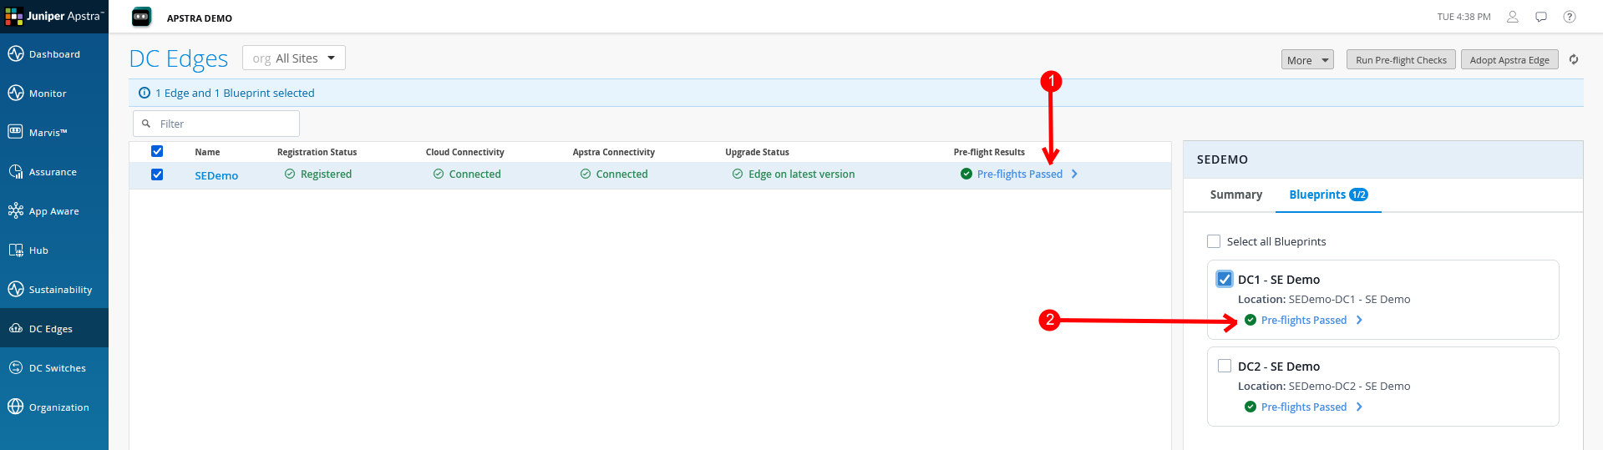Click the Registered status cell
This screenshot has width=1603, height=450.
[x=318, y=174]
